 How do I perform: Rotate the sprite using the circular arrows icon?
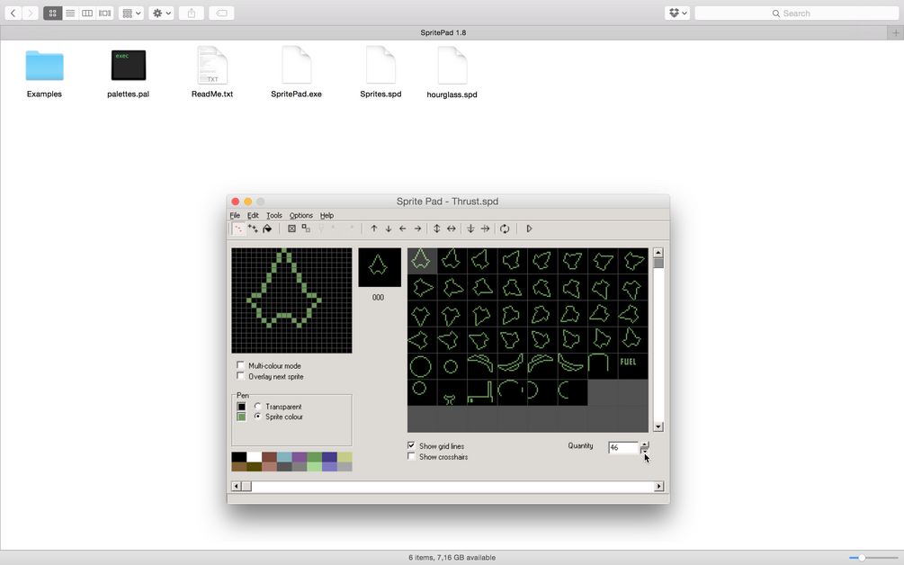[x=505, y=229]
